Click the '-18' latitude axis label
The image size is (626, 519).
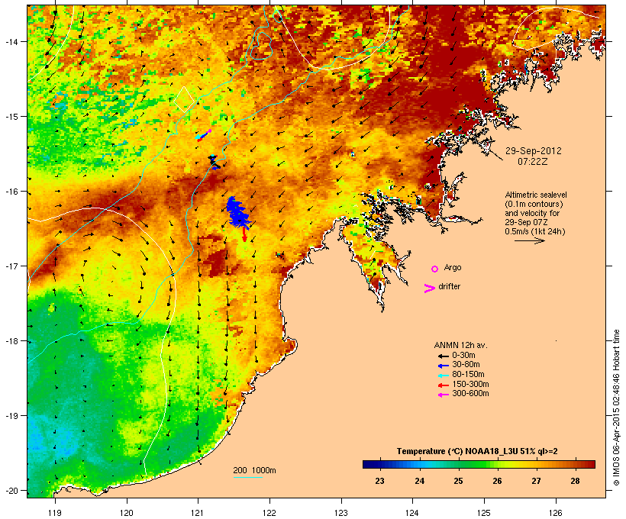point(11,341)
